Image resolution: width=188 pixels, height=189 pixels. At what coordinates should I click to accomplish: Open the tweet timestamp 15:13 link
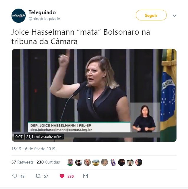(33, 149)
